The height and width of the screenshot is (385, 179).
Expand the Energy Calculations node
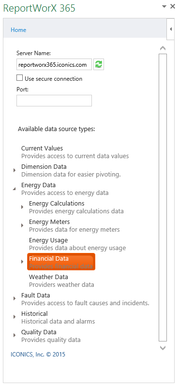(22, 207)
